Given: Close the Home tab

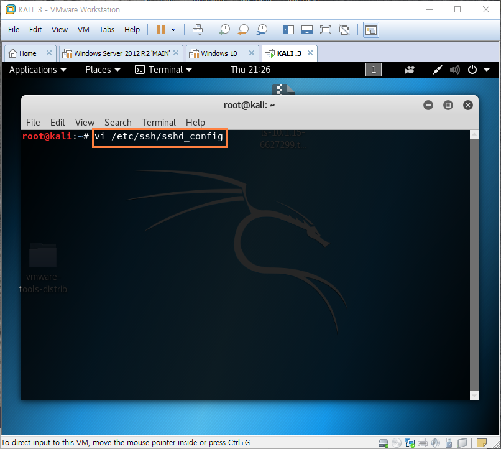Looking at the screenshot, I should (49, 53).
